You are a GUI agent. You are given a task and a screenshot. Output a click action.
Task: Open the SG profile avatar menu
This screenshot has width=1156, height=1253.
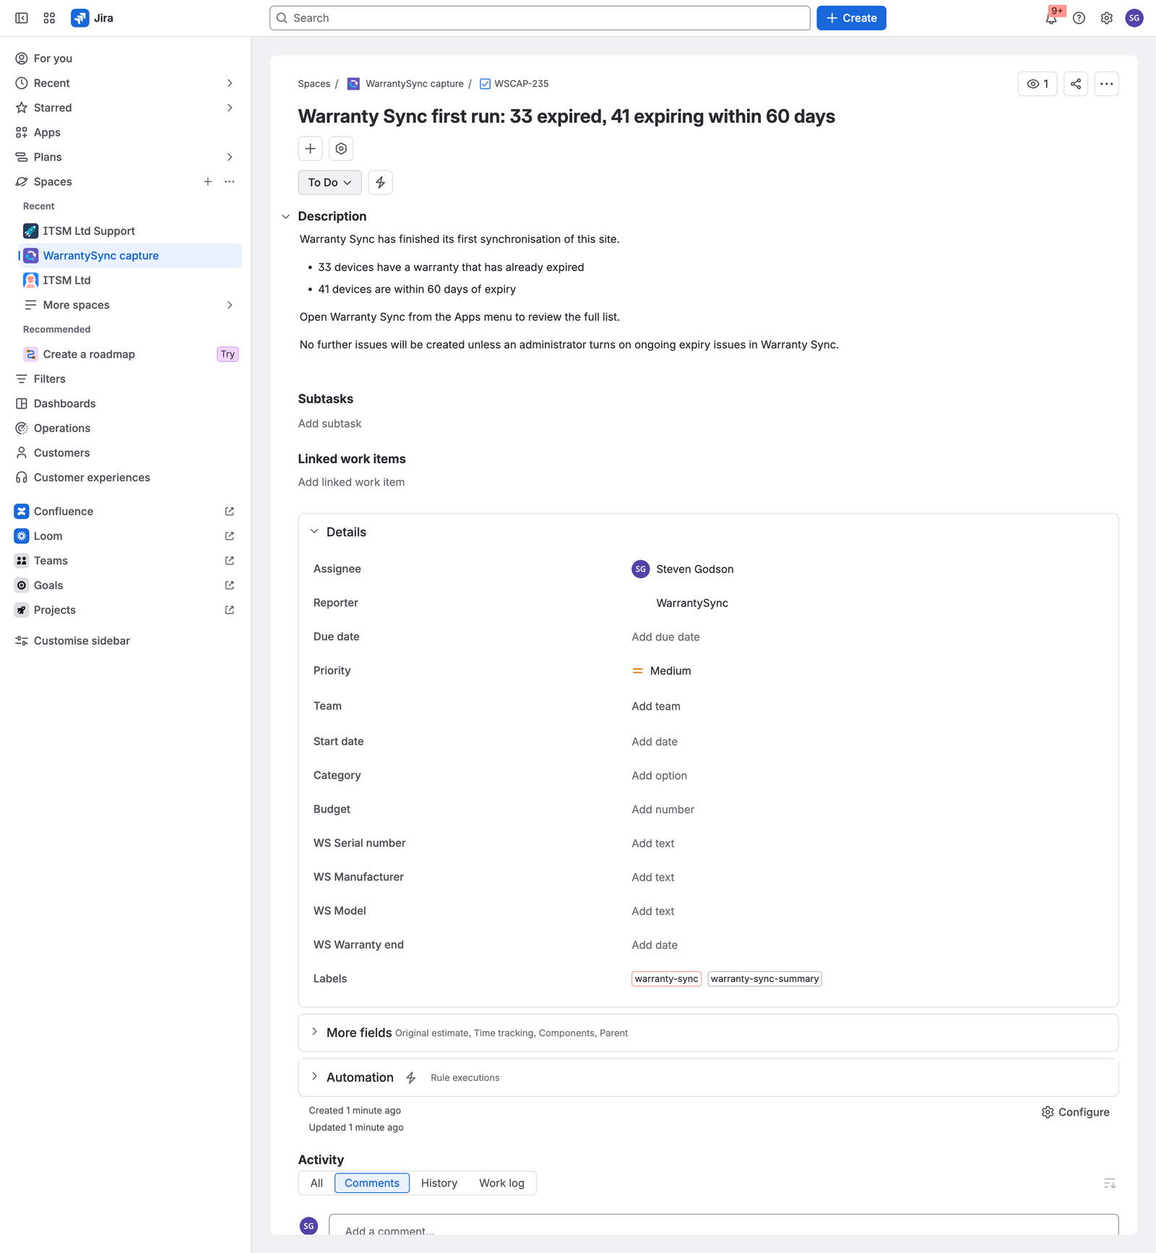(1134, 18)
